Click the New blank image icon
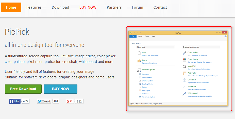 point(139,53)
